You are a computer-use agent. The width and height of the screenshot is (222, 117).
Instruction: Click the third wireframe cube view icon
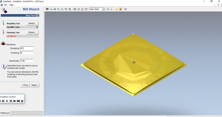(82, 9)
